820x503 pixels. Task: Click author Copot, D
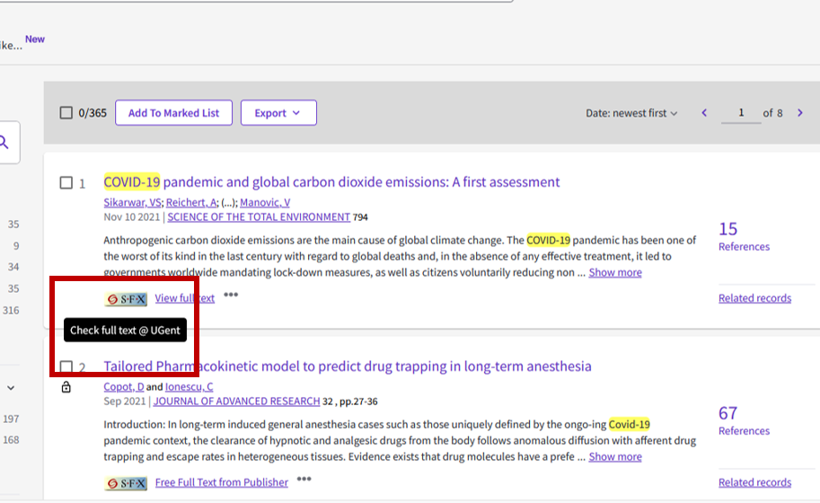[123, 387]
